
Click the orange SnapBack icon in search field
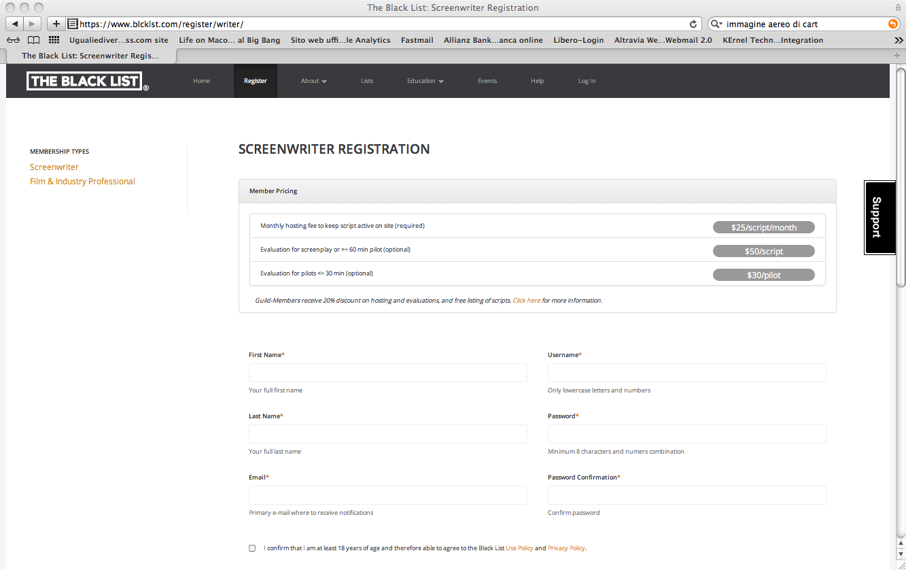pos(892,24)
